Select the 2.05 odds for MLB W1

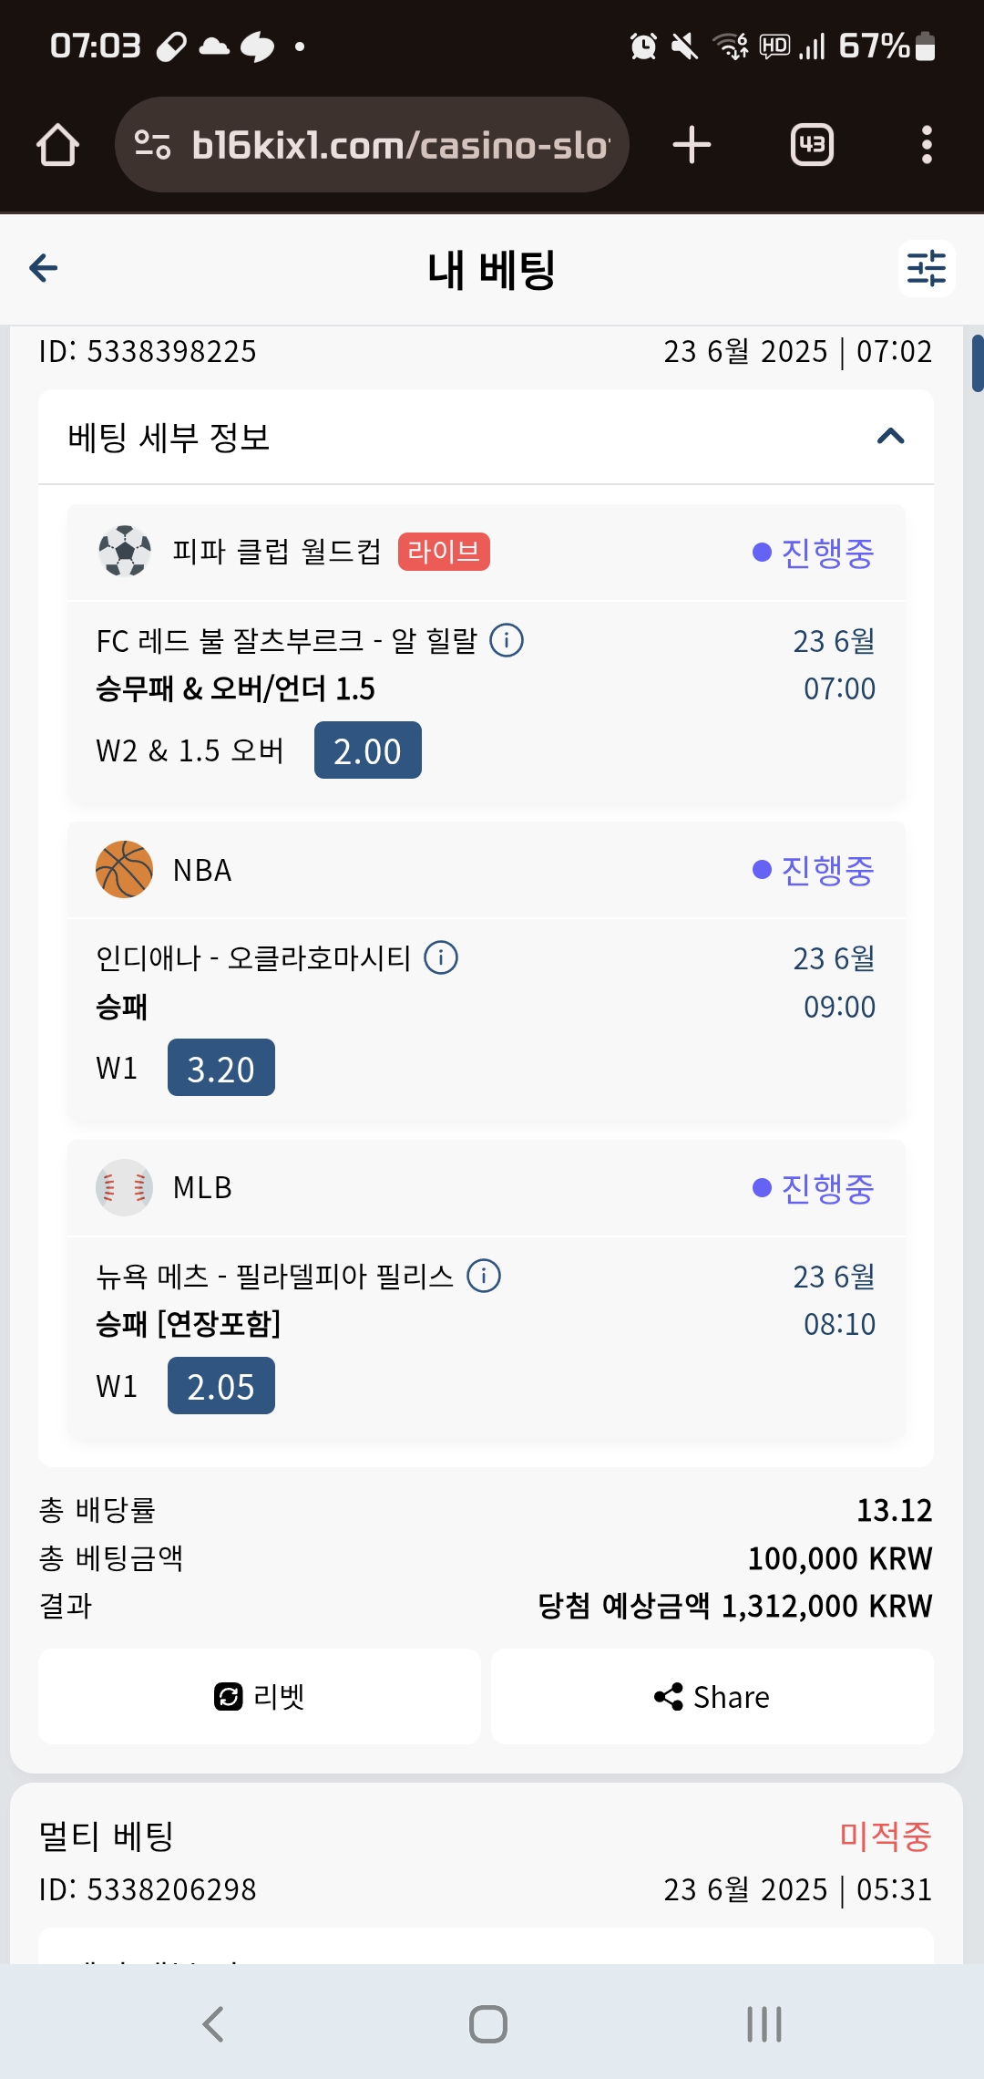pos(220,1386)
